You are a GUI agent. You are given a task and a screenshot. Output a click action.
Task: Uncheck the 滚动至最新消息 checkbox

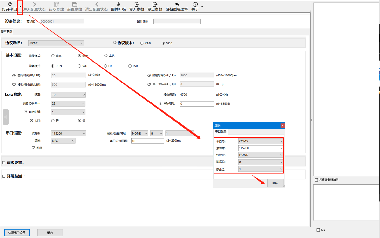pyautogui.click(x=316, y=180)
